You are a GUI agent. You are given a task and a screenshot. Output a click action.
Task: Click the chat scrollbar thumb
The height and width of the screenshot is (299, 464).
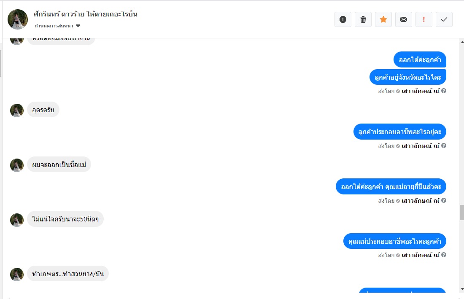pos(461,213)
